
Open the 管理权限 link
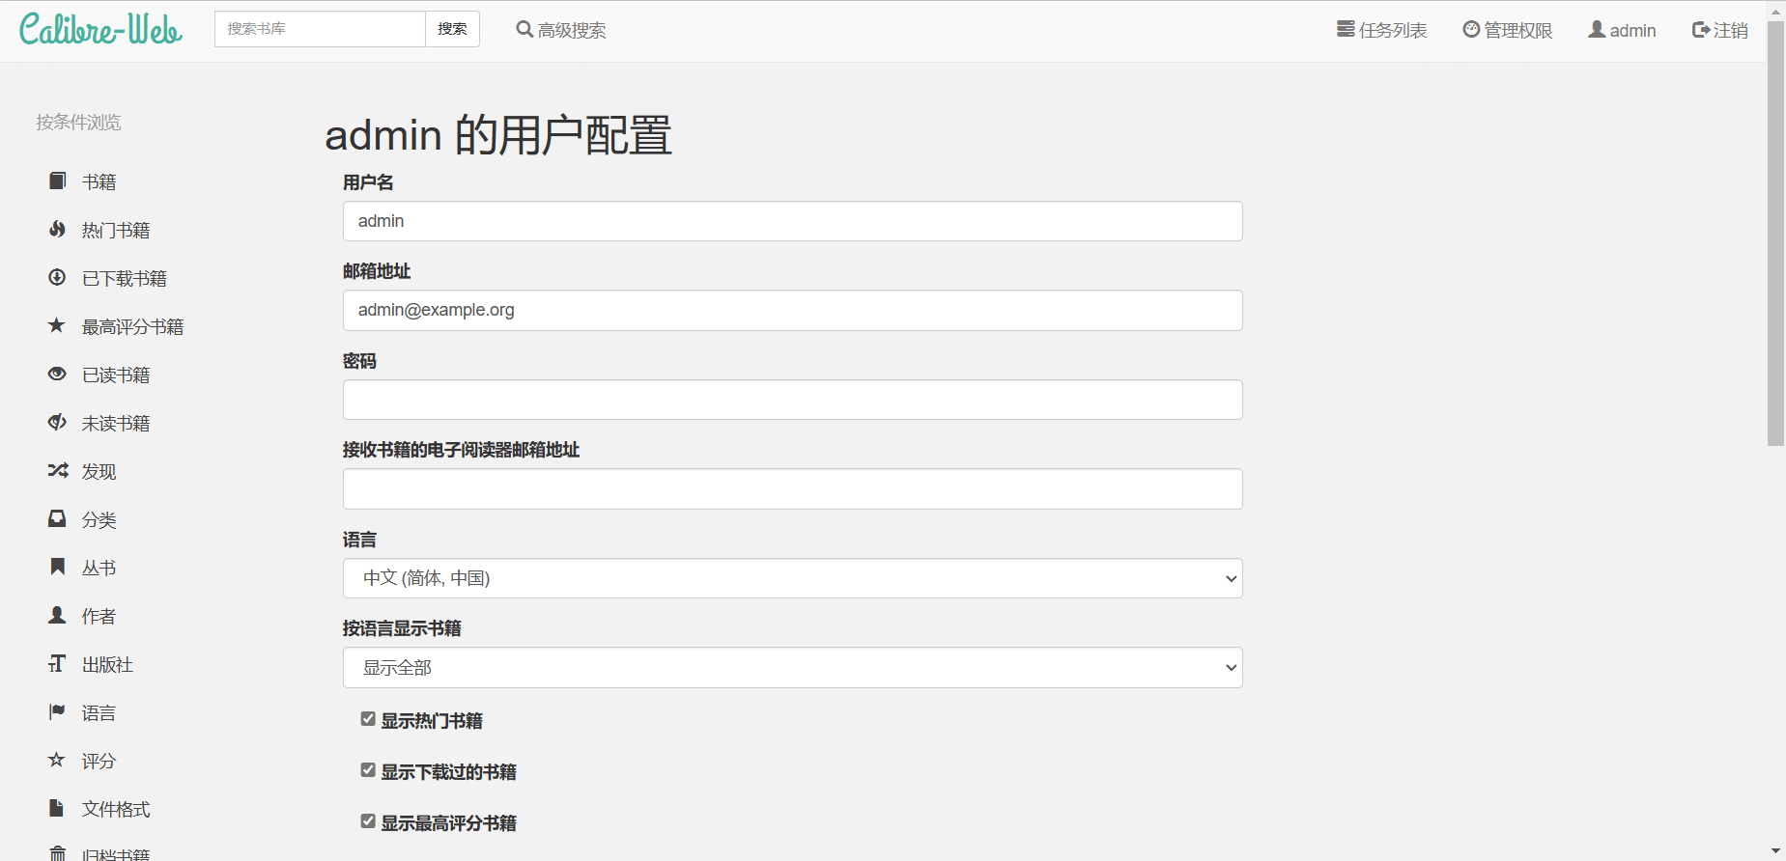(x=1508, y=30)
